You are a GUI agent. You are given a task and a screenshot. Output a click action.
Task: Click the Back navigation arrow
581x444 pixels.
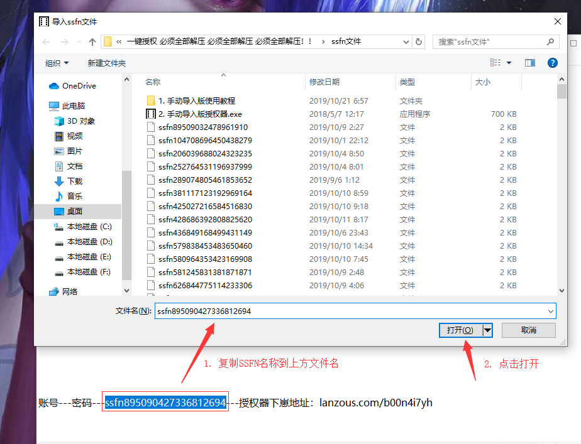46,42
